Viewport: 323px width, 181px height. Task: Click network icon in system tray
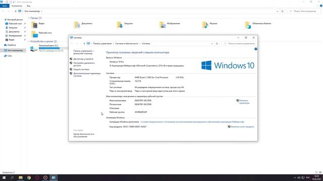tap(303, 177)
